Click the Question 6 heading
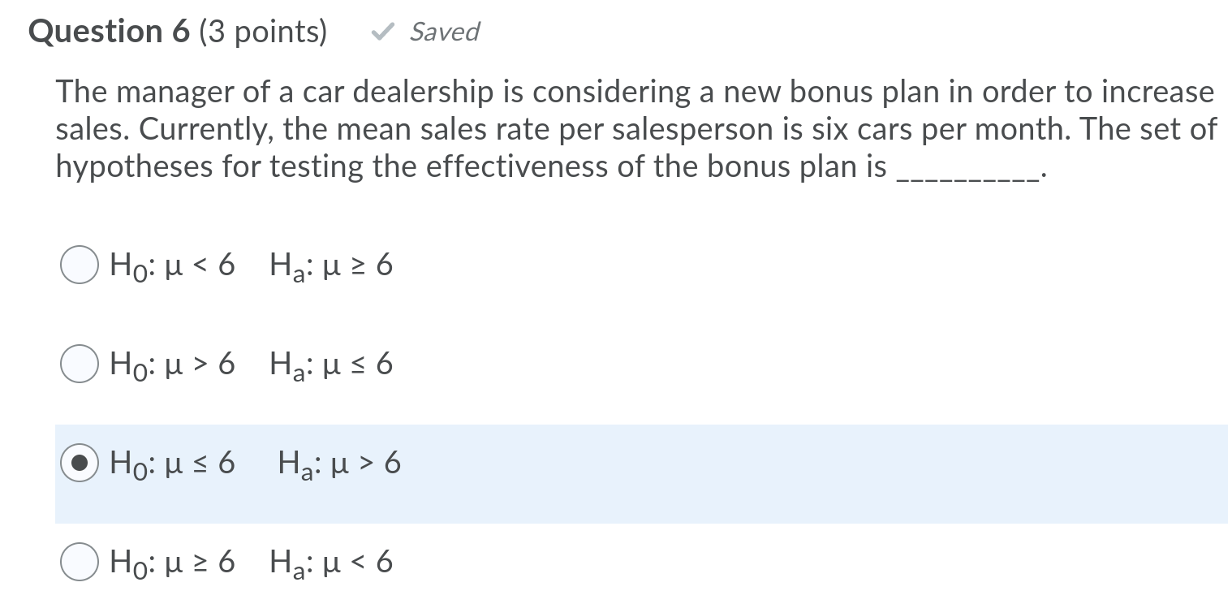Screen dimensions: 1232x591 [x=108, y=31]
